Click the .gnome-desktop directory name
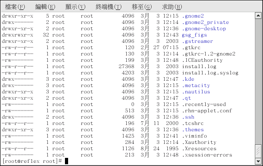Viewport: 263px width, 166px height. (x=204, y=29)
